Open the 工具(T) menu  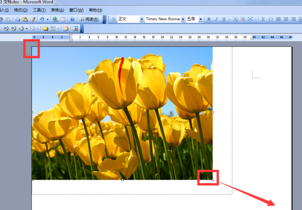[x=39, y=10]
